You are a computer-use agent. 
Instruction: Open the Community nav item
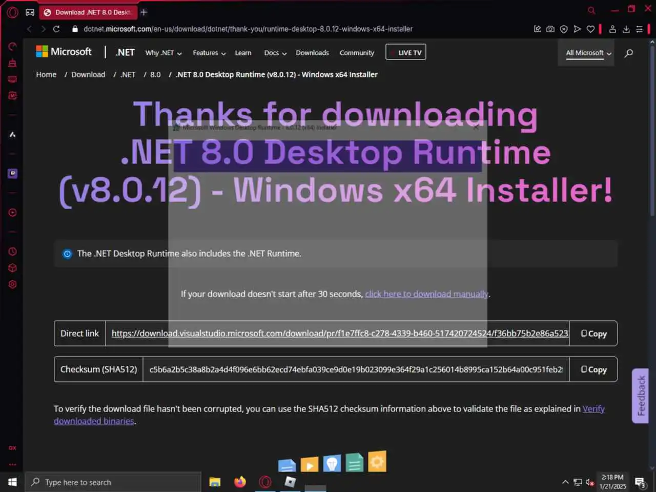[357, 53]
